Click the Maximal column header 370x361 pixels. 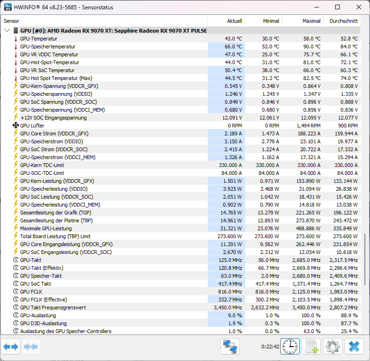pos(303,21)
